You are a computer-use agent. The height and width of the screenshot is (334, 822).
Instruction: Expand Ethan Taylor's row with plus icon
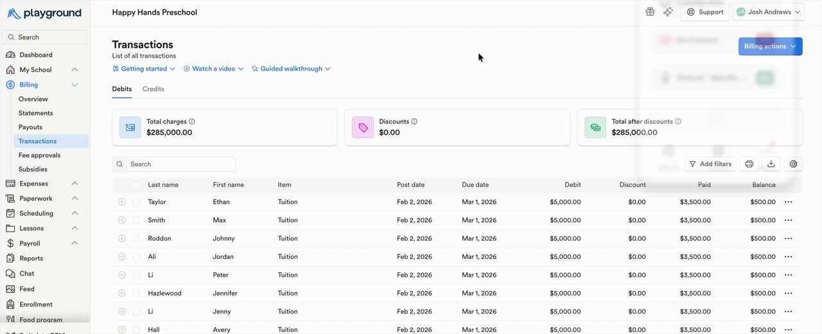click(122, 202)
